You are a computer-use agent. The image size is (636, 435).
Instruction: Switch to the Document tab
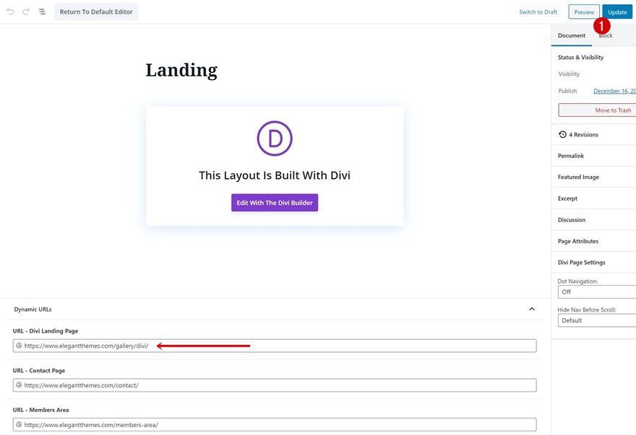(x=572, y=35)
